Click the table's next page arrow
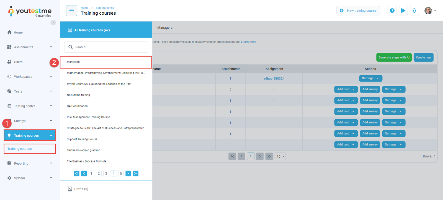443x200 pixels. [x=260, y=156]
